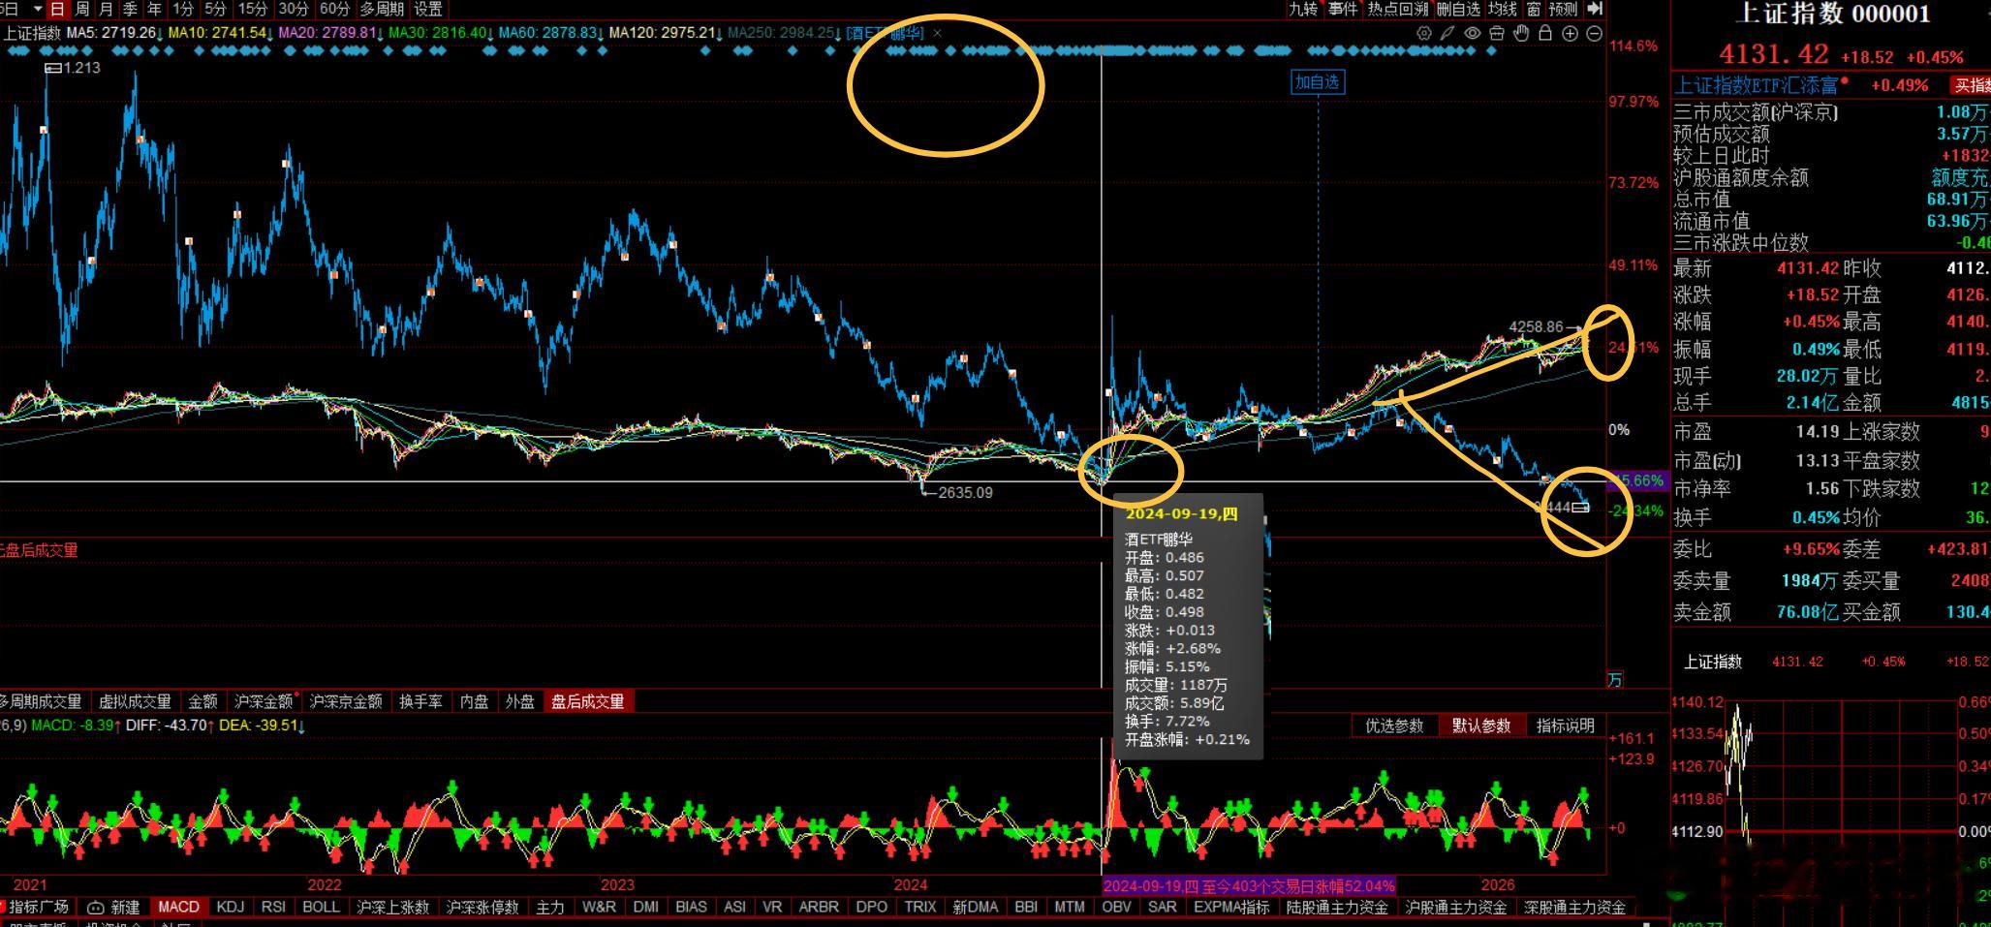
Task: Select the 主力 indicator tab
Action: (550, 907)
